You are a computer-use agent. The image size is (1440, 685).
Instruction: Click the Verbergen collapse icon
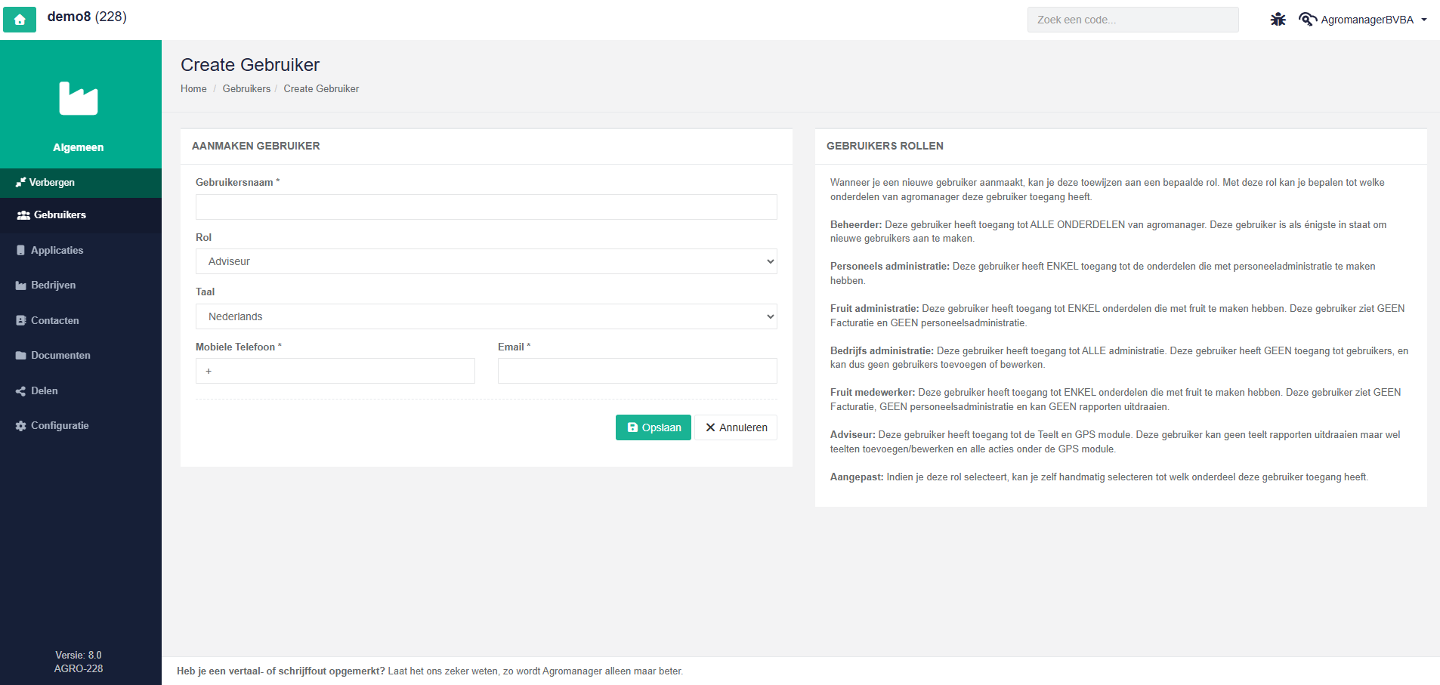coord(20,182)
